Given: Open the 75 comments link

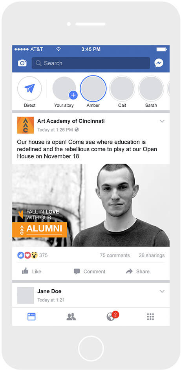Looking at the screenshot, I should [115, 255].
